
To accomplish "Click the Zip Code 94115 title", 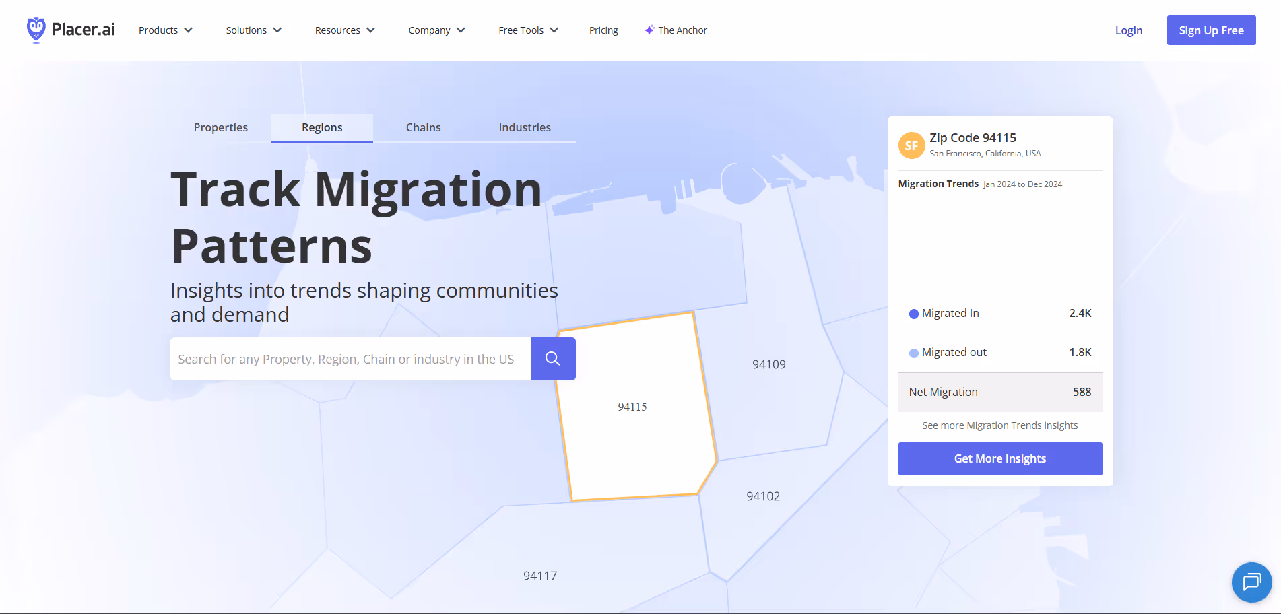I will 973,137.
